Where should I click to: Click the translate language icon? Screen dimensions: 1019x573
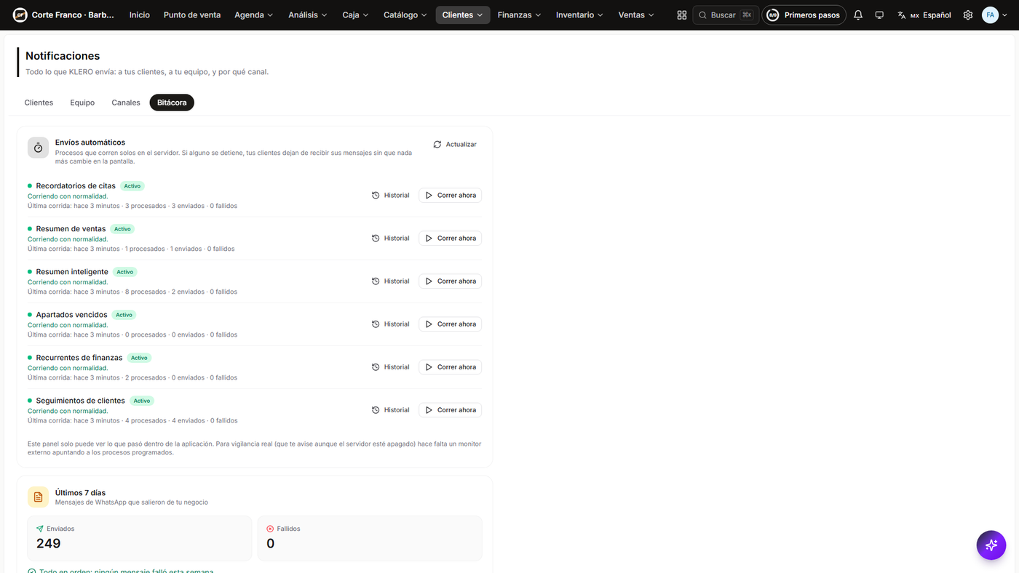click(x=902, y=15)
